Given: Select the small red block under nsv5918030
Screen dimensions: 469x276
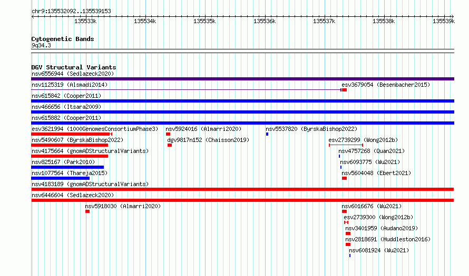Looking at the screenshot, I should [87, 211].
